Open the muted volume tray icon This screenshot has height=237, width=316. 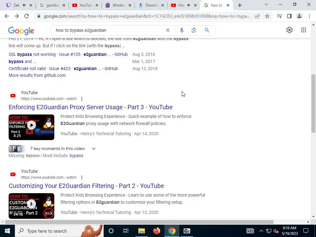point(276,231)
